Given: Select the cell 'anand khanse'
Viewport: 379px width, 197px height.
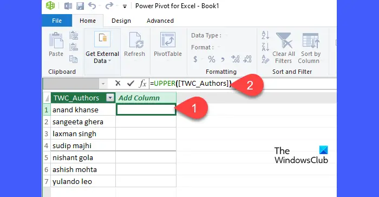Looking at the screenshot, I should [x=83, y=110].
